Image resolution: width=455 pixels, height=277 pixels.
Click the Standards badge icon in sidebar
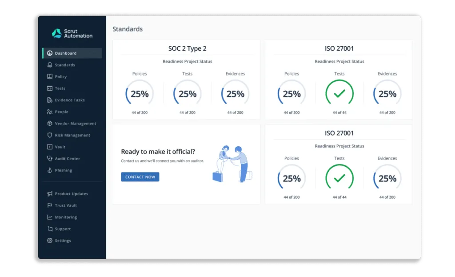pyautogui.click(x=50, y=65)
